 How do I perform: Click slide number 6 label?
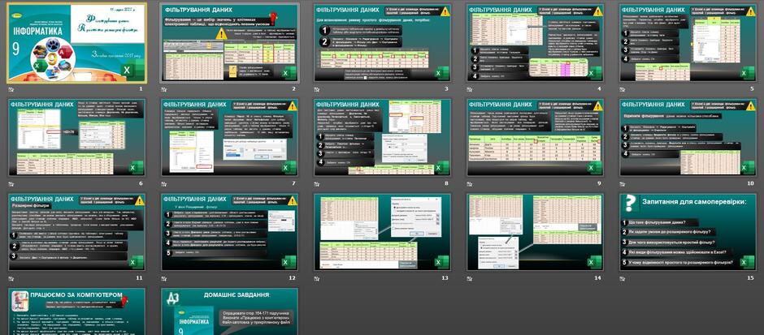pyautogui.click(x=141, y=183)
